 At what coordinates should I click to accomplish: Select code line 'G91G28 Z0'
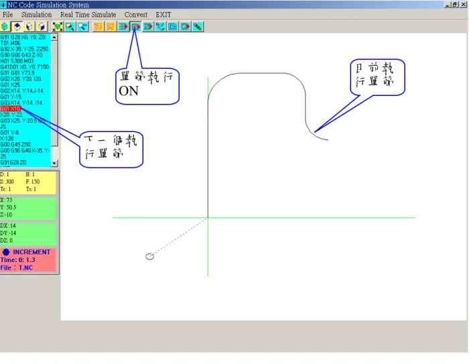click(13, 162)
